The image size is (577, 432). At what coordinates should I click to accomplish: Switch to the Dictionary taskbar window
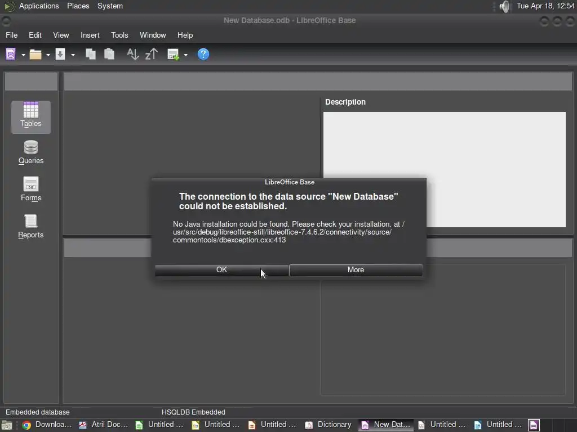coord(330,425)
